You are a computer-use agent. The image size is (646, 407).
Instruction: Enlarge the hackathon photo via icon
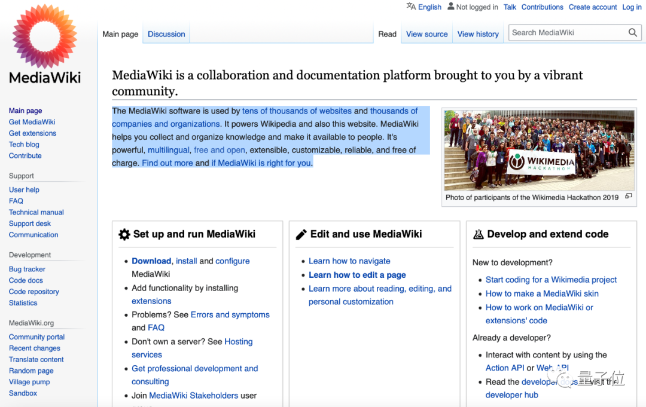(x=628, y=197)
